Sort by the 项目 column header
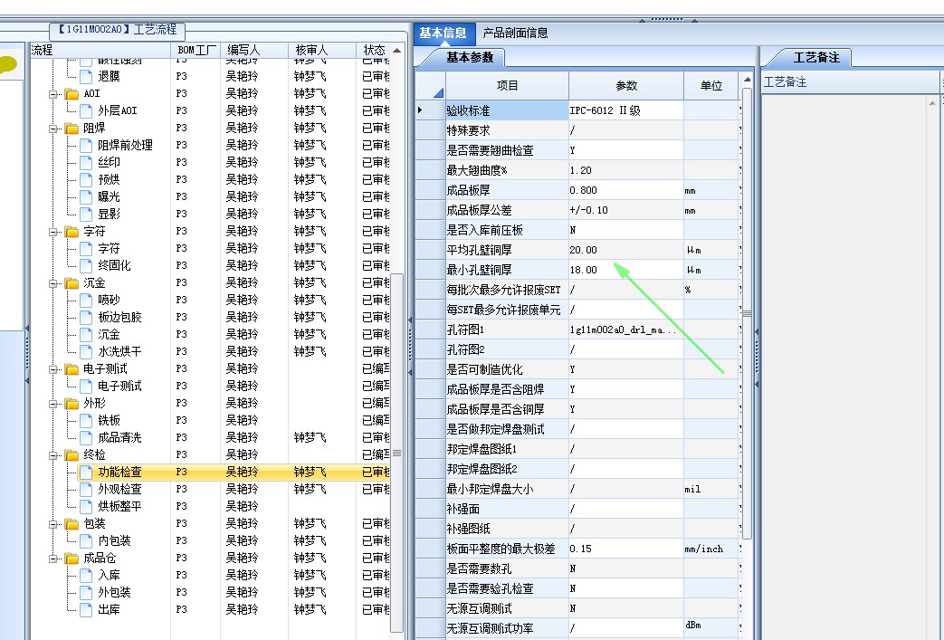This screenshot has width=944, height=640. click(x=507, y=85)
